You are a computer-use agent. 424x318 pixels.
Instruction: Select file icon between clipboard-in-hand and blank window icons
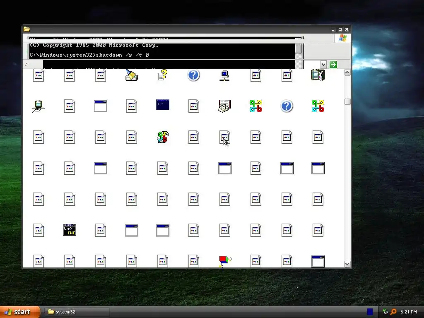(70, 106)
